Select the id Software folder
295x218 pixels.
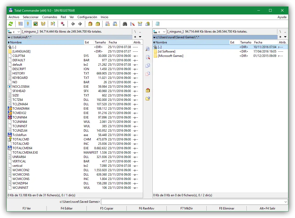coord(166,51)
